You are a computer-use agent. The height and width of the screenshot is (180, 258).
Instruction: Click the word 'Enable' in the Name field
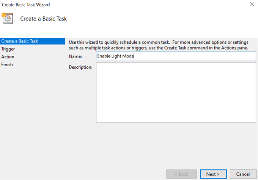pyautogui.click(x=104, y=56)
